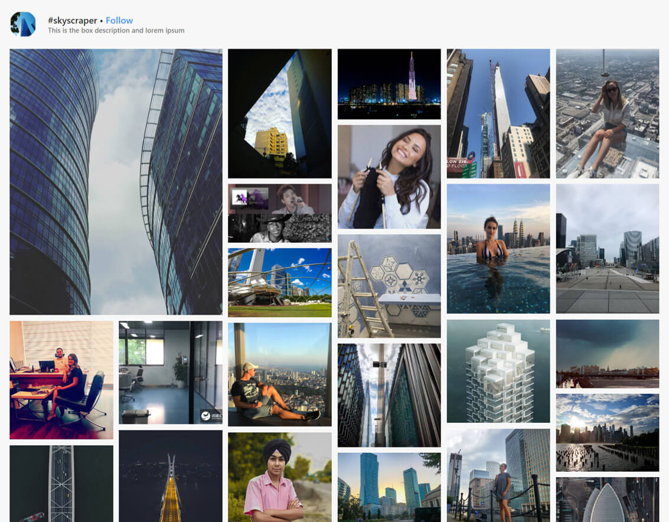Open the skinny supertall tower with crane photo
The image size is (669, 522).
click(x=498, y=113)
